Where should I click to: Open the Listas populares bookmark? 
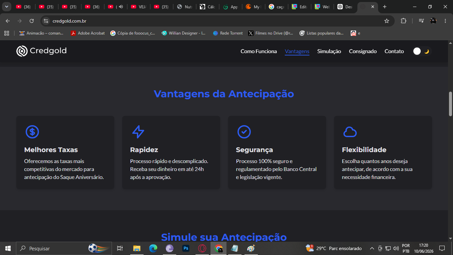(x=321, y=33)
